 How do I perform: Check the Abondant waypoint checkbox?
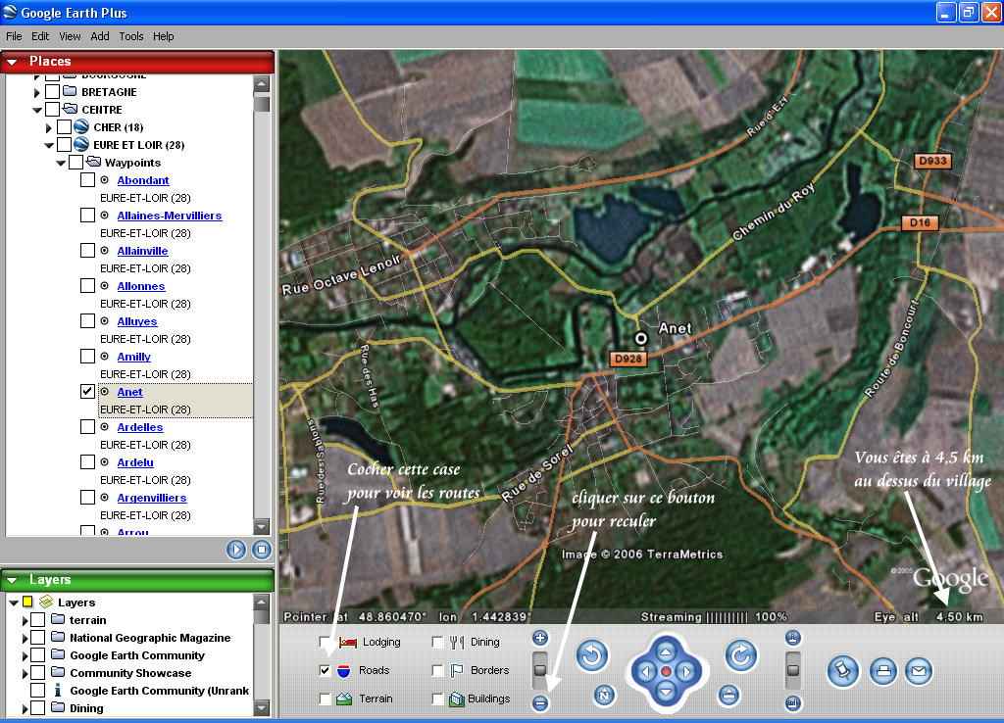coord(87,180)
